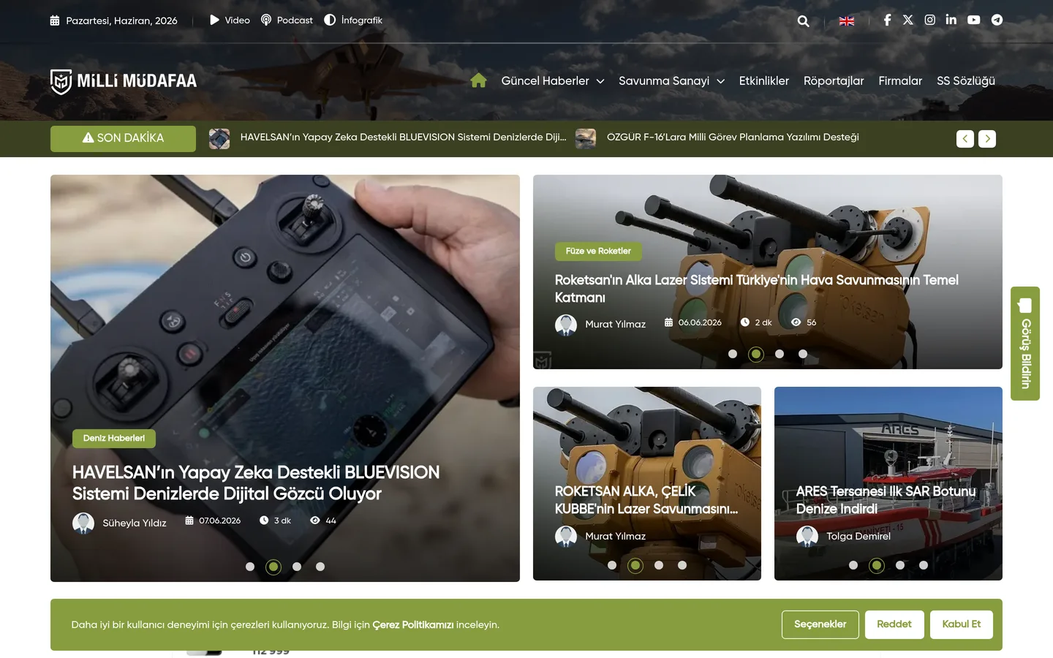
Task: Open the Röportajlar menu item
Action: point(834,81)
